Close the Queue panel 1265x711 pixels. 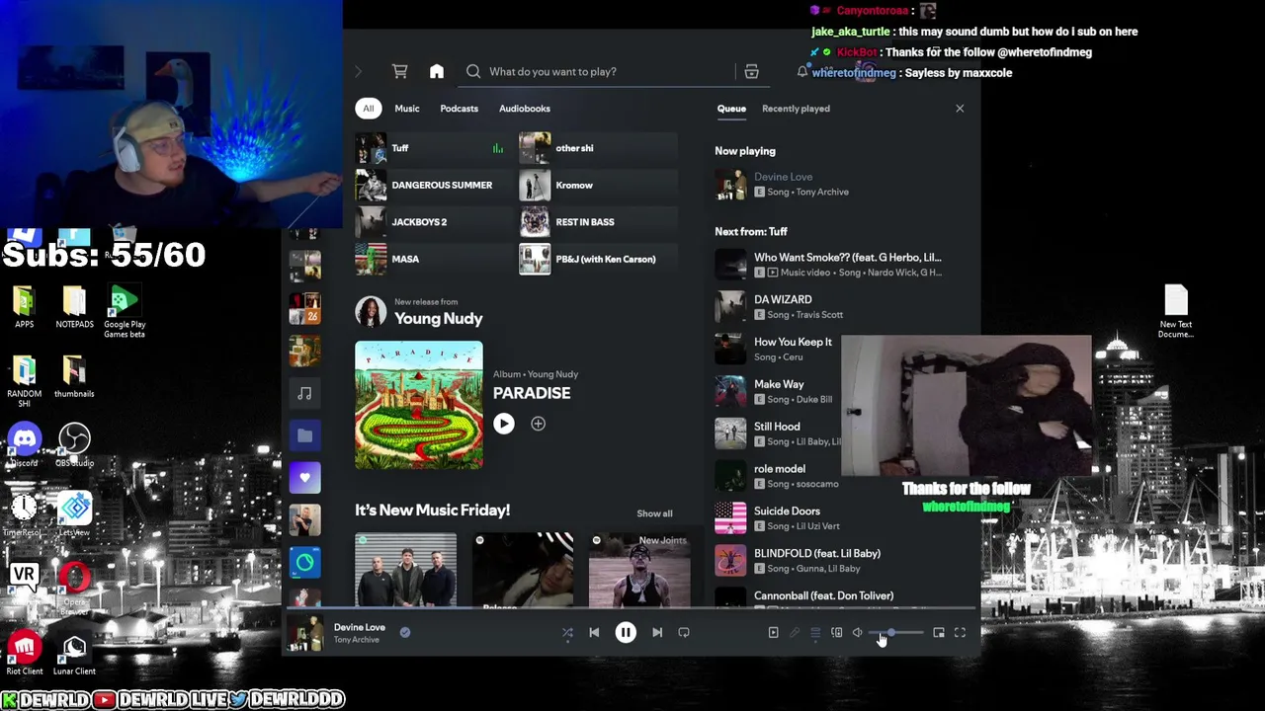click(x=960, y=109)
